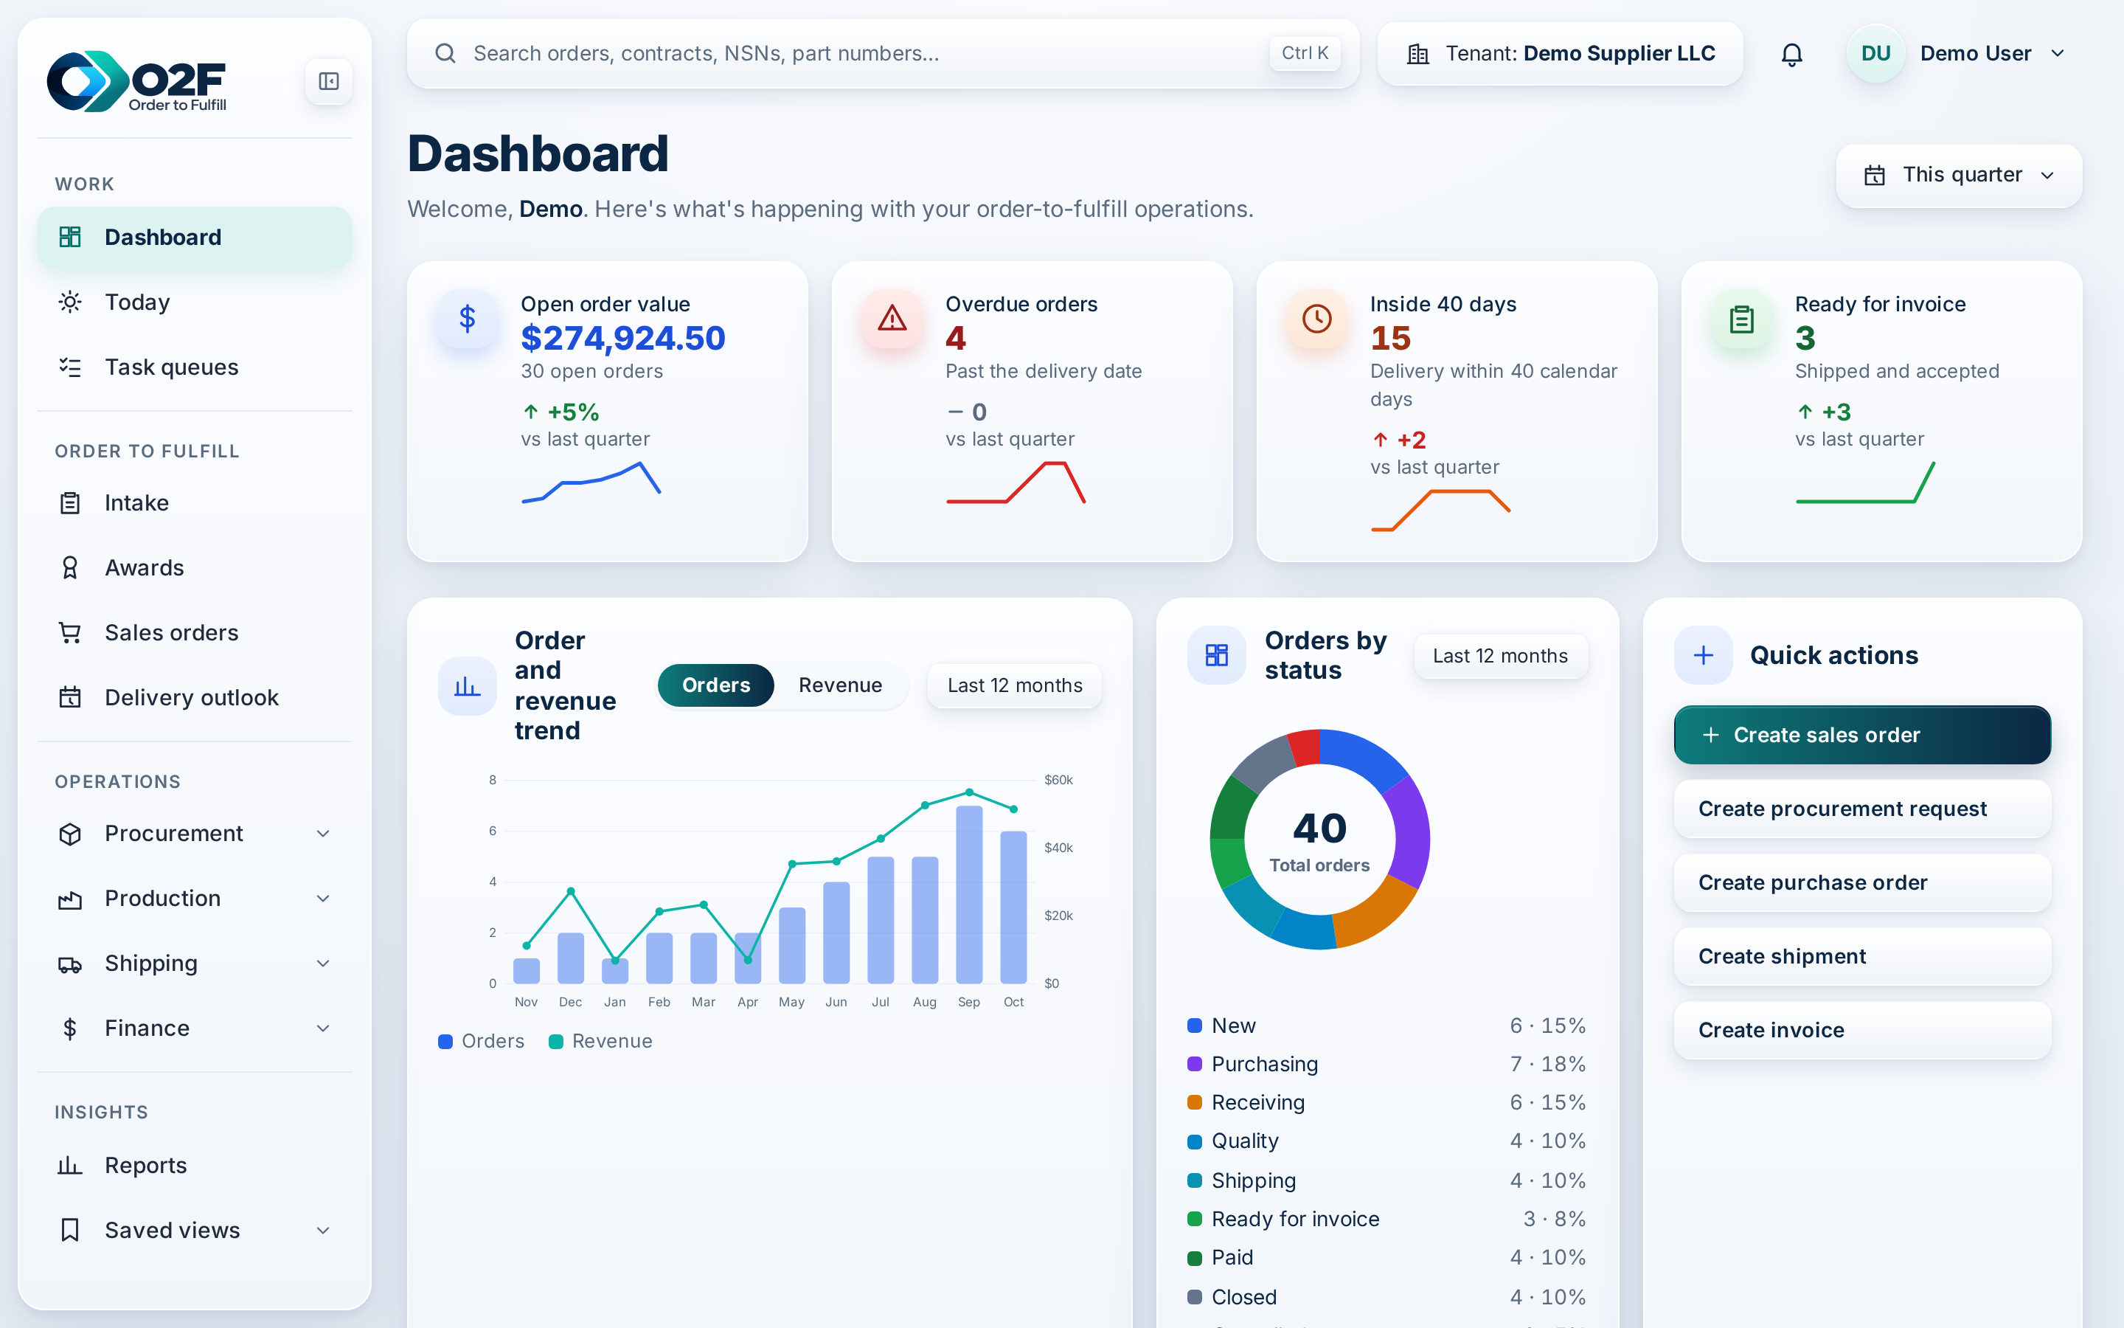Click the 40 Total orders donut center
The image size is (2124, 1328).
tap(1319, 840)
